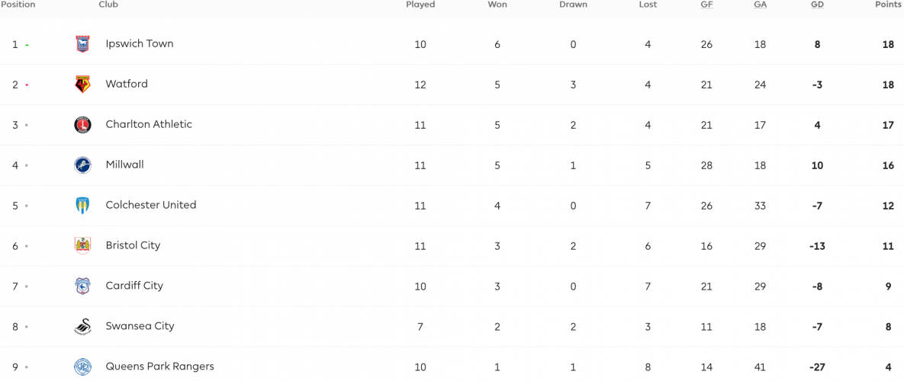
Task: Click the Watford club badge
Action: pos(82,84)
